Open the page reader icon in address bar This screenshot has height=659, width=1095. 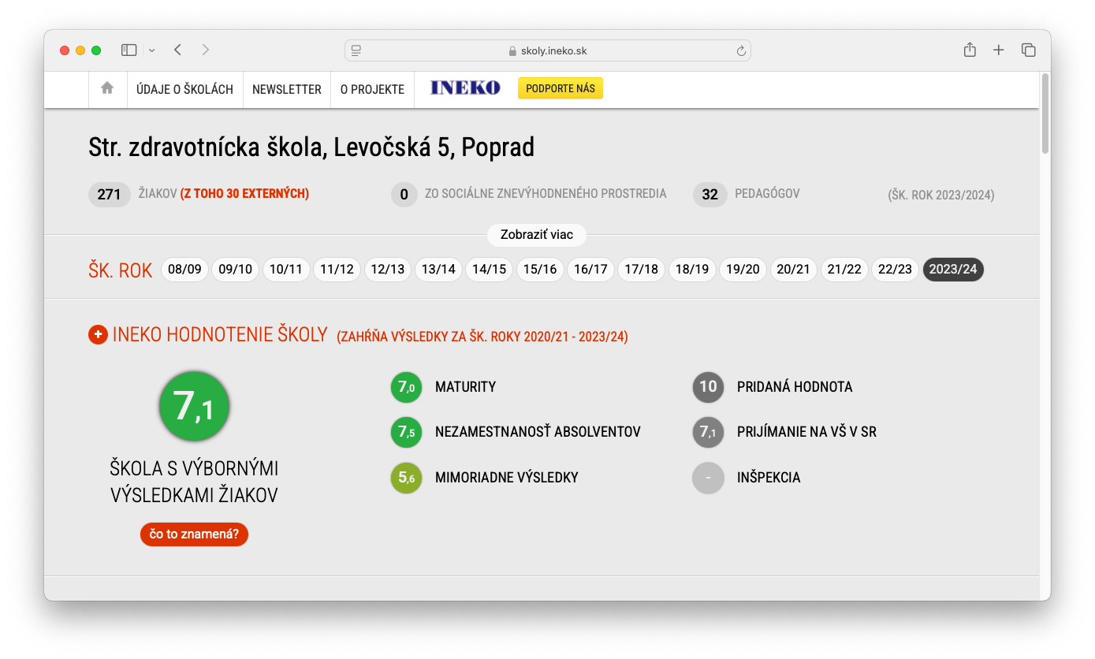tap(356, 50)
